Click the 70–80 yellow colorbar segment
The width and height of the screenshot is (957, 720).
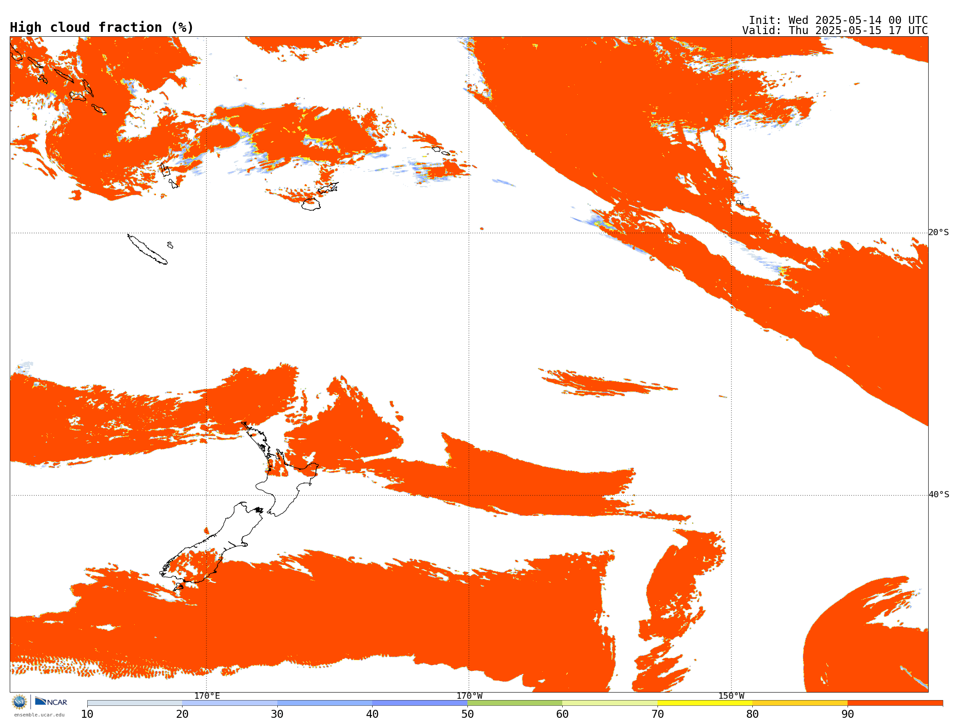[x=705, y=703]
